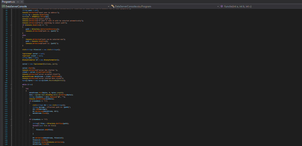Click the bf.Serialize(dataStream, dir); line
Screen dimensions: 302x146
[45, 111]
